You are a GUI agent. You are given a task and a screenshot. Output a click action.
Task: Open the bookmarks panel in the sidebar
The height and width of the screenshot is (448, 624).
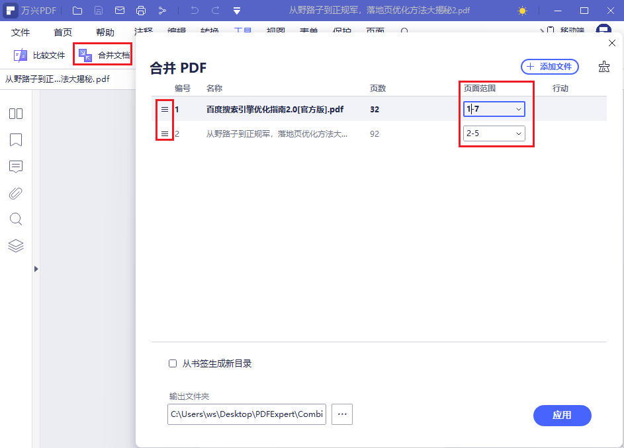[15, 140]
